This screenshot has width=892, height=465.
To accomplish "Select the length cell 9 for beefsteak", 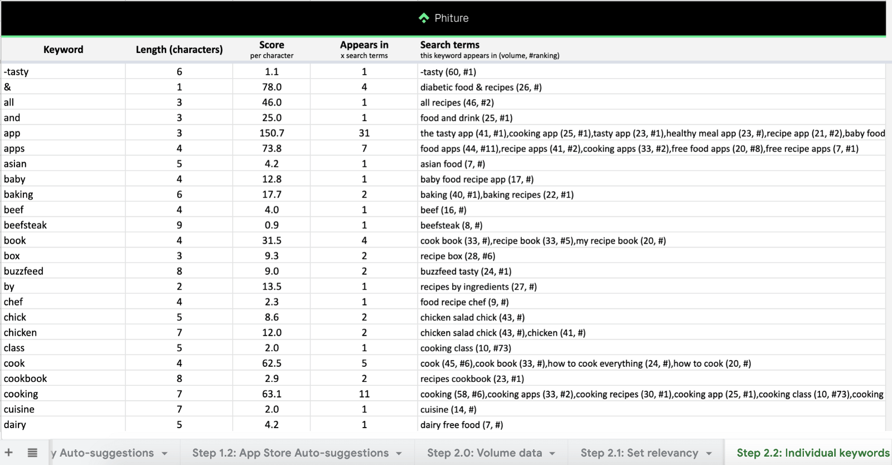I will (179, 225).
